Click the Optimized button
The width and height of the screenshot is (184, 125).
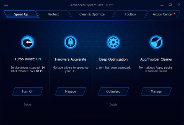click(113, 91)
